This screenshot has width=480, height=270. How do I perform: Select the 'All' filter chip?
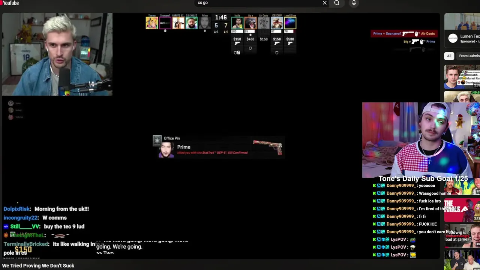click(449, 56)
